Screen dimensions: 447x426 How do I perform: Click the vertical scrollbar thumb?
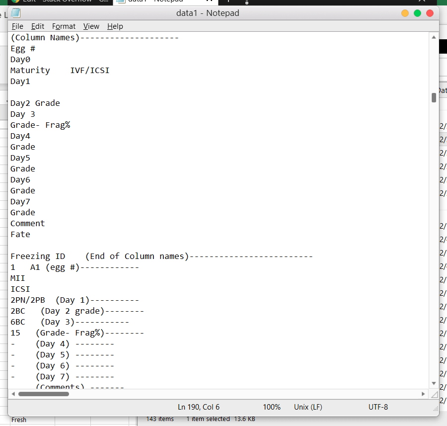[434, 98]
